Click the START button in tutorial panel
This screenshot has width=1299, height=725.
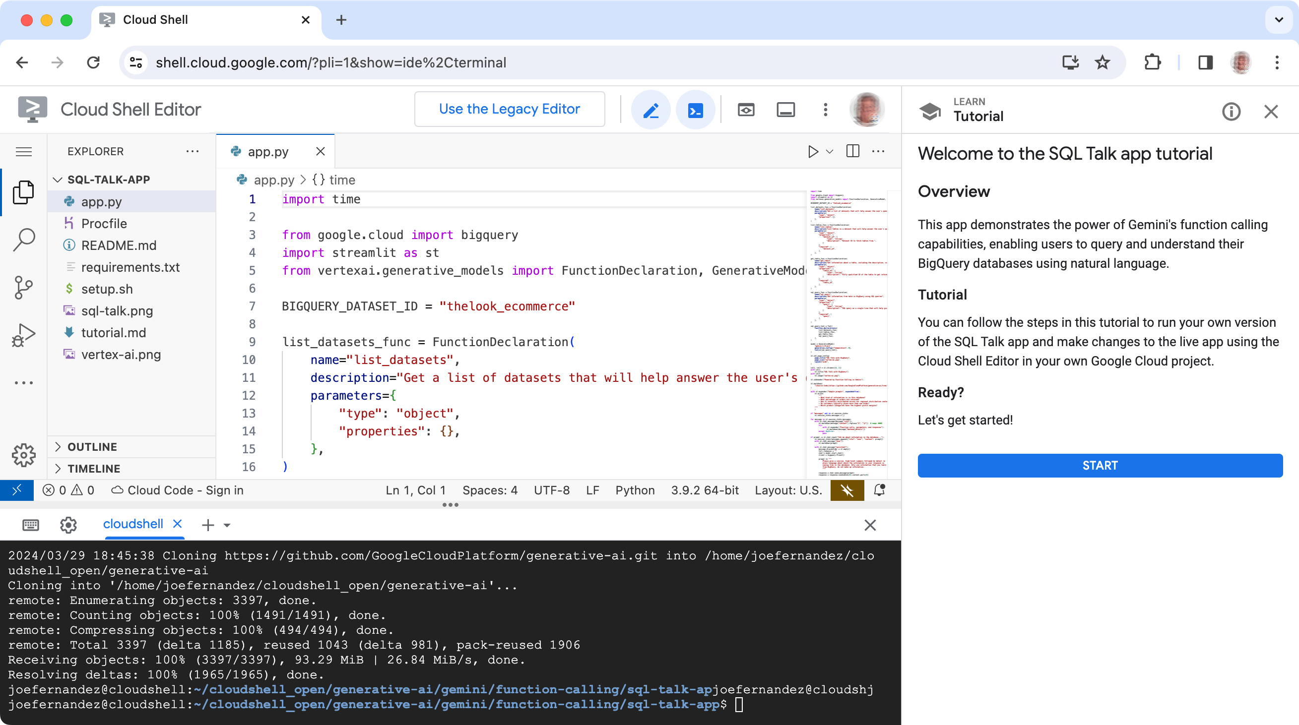tap(1099, 465)
